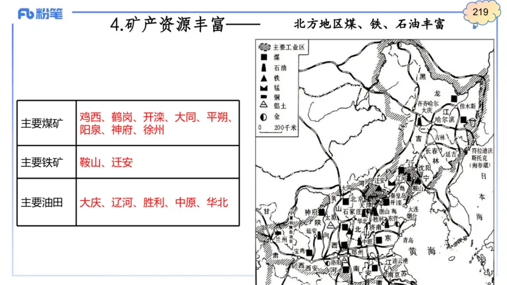Viewport: 507px width, 285px height.
Task: Click the 西安 label on the map
Action: tap(312, 267)
